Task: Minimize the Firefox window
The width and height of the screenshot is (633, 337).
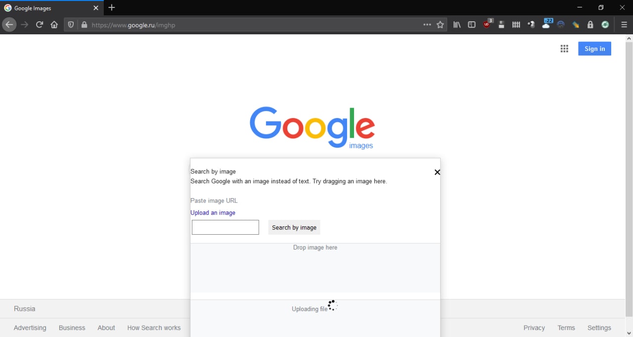Action: (580, 7)
